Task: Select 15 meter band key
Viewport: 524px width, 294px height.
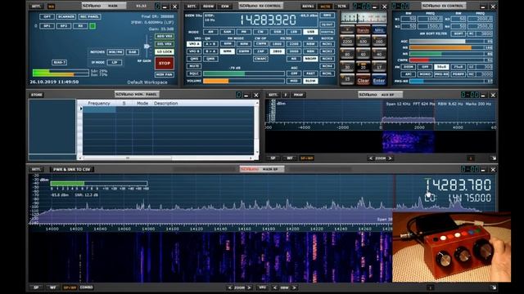Action: (347, 79)
